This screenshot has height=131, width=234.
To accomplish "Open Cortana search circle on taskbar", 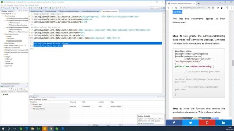I will tap(9, 128).
